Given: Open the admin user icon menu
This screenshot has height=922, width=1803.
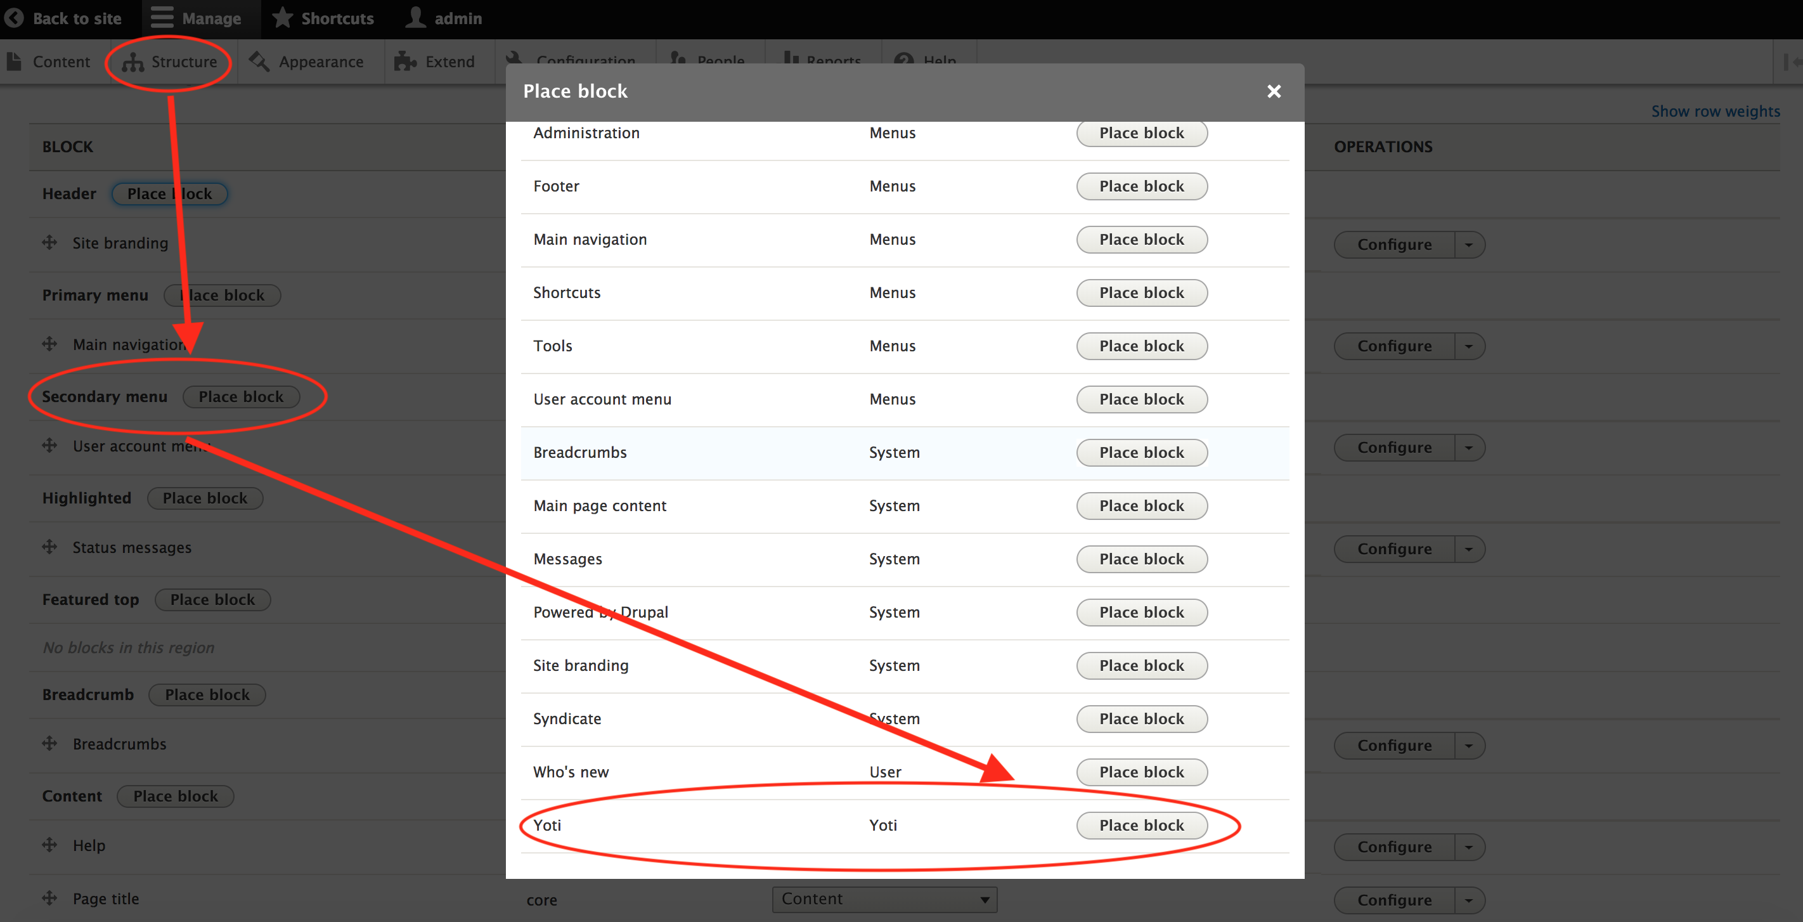Looking at the screenshot, I should tap(416, 18).
